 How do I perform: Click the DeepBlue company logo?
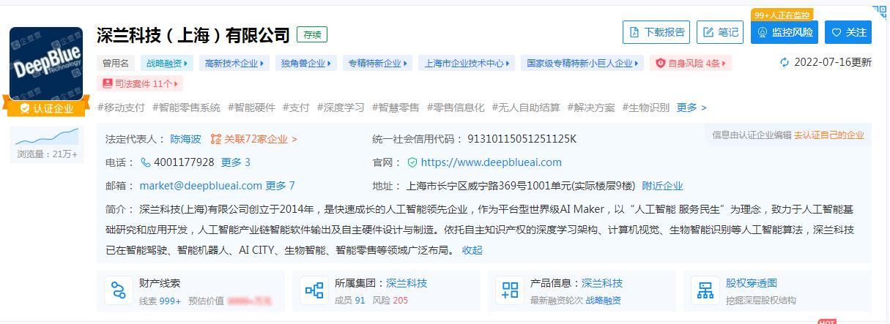[46, 64]
